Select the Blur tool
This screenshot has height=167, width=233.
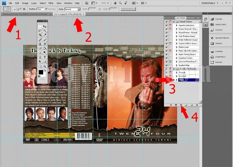coord(40,52)
